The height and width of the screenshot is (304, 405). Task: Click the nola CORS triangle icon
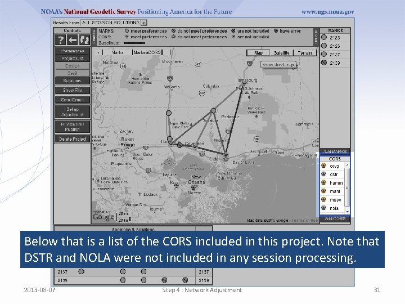(323, 208)
